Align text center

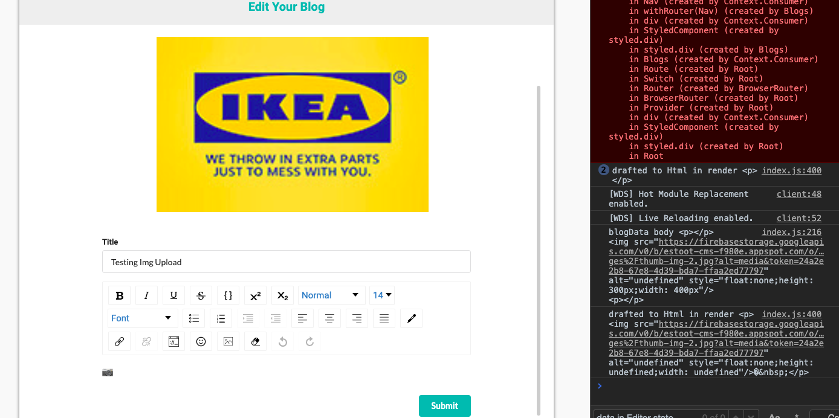point(329,318)
